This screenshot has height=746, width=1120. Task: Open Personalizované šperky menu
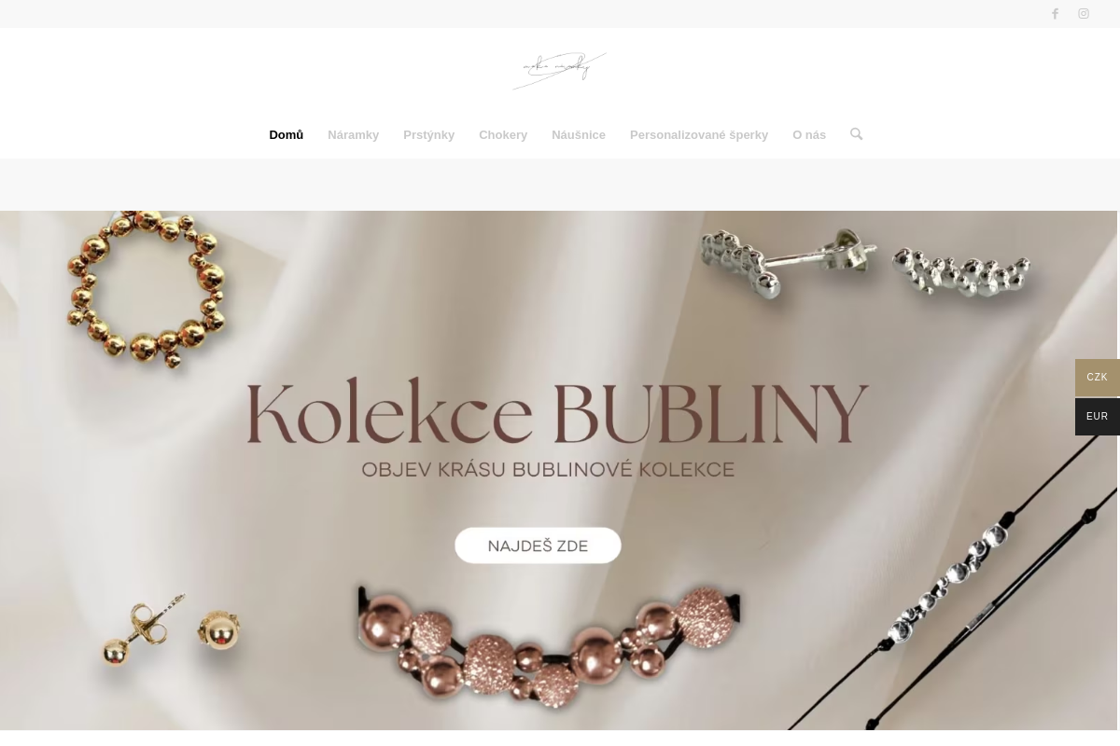click(699, 135)
